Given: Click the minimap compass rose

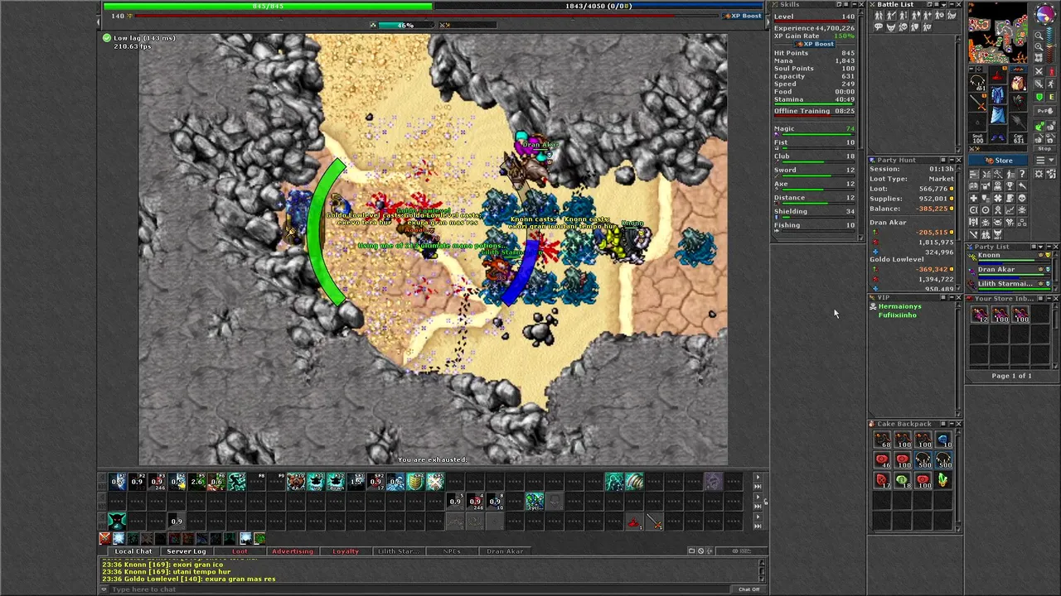Looking at the screenshot, I should coord(1044,12).
